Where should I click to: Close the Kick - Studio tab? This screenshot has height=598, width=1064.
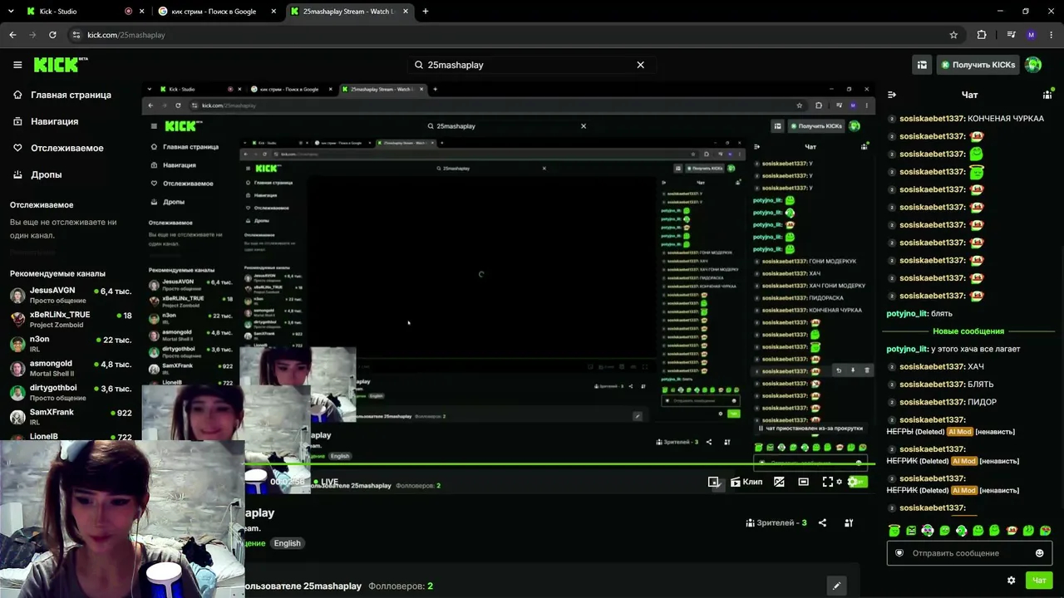(142, 12)
